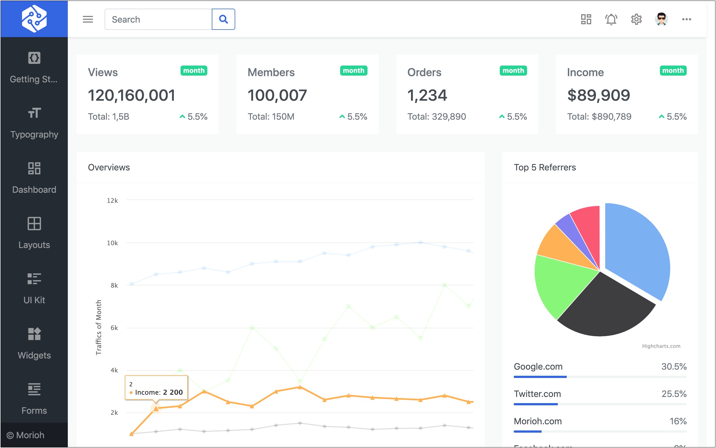This screenshot has width=716, height=448.
Task: Click the settings gear icon
Action: (636, 19)
